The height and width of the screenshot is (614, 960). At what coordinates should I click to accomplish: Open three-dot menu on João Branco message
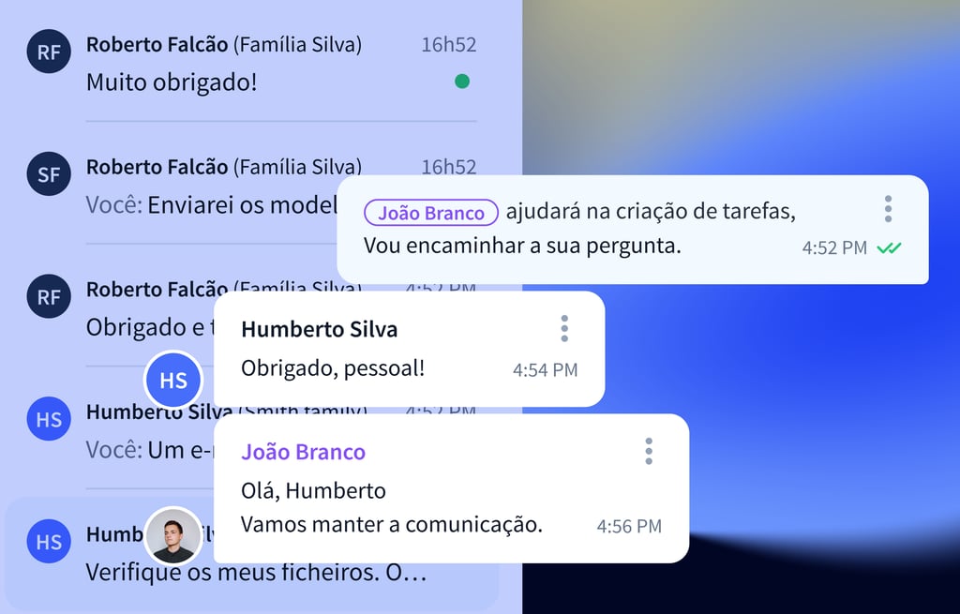649,451
